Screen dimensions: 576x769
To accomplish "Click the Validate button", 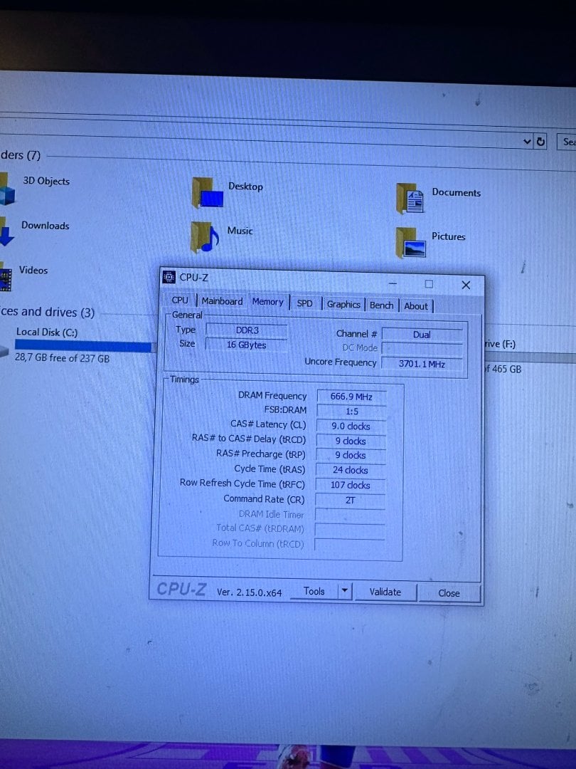I will tap(385, 592).
